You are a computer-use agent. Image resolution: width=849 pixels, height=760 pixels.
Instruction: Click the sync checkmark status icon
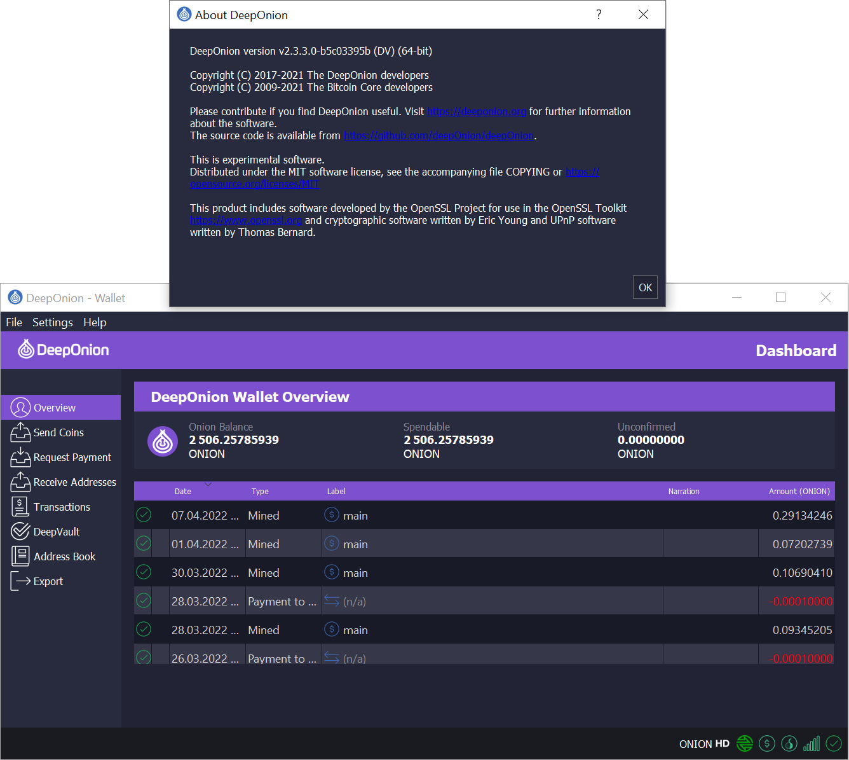tap(834, 743)
